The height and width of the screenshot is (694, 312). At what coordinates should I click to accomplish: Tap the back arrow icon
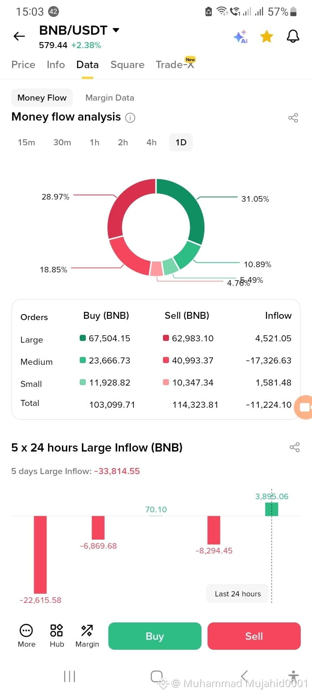19,36
